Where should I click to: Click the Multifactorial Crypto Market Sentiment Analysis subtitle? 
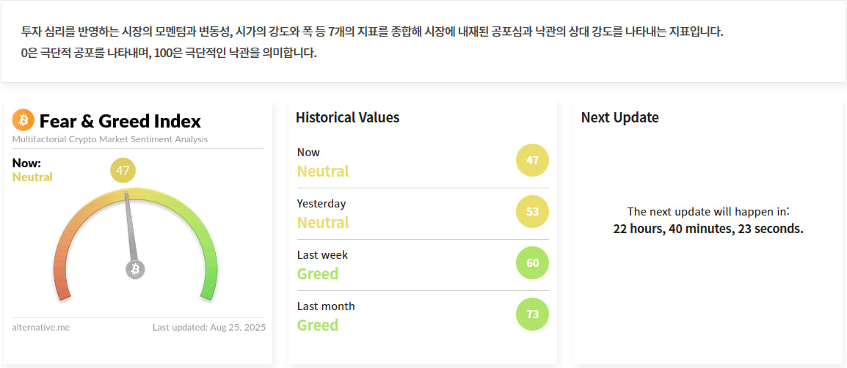click(x=109, y=139)
